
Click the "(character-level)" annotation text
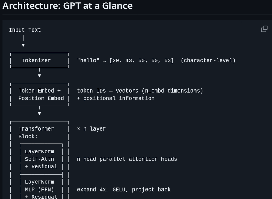[208, 60]
